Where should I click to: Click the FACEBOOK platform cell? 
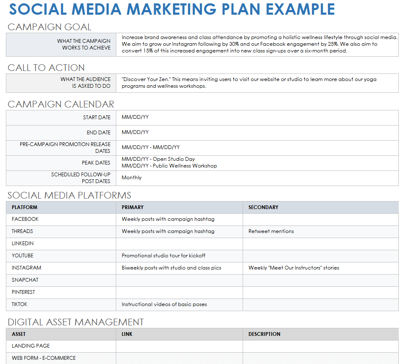(61, 219)
